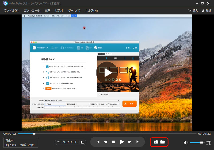Click the プレビュー tab in video
The width and height of the screenshot is (214, 150).
point(108,54)
